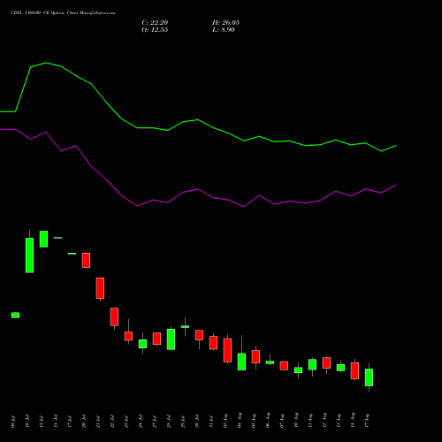Click the open value "O: 12.55"
This screenshot has width=442, height=442.
pyautogui.click(x=155, y=30)
